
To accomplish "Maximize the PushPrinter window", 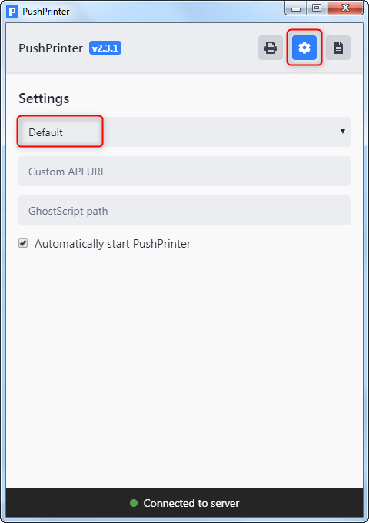I will tap(317, 8).
